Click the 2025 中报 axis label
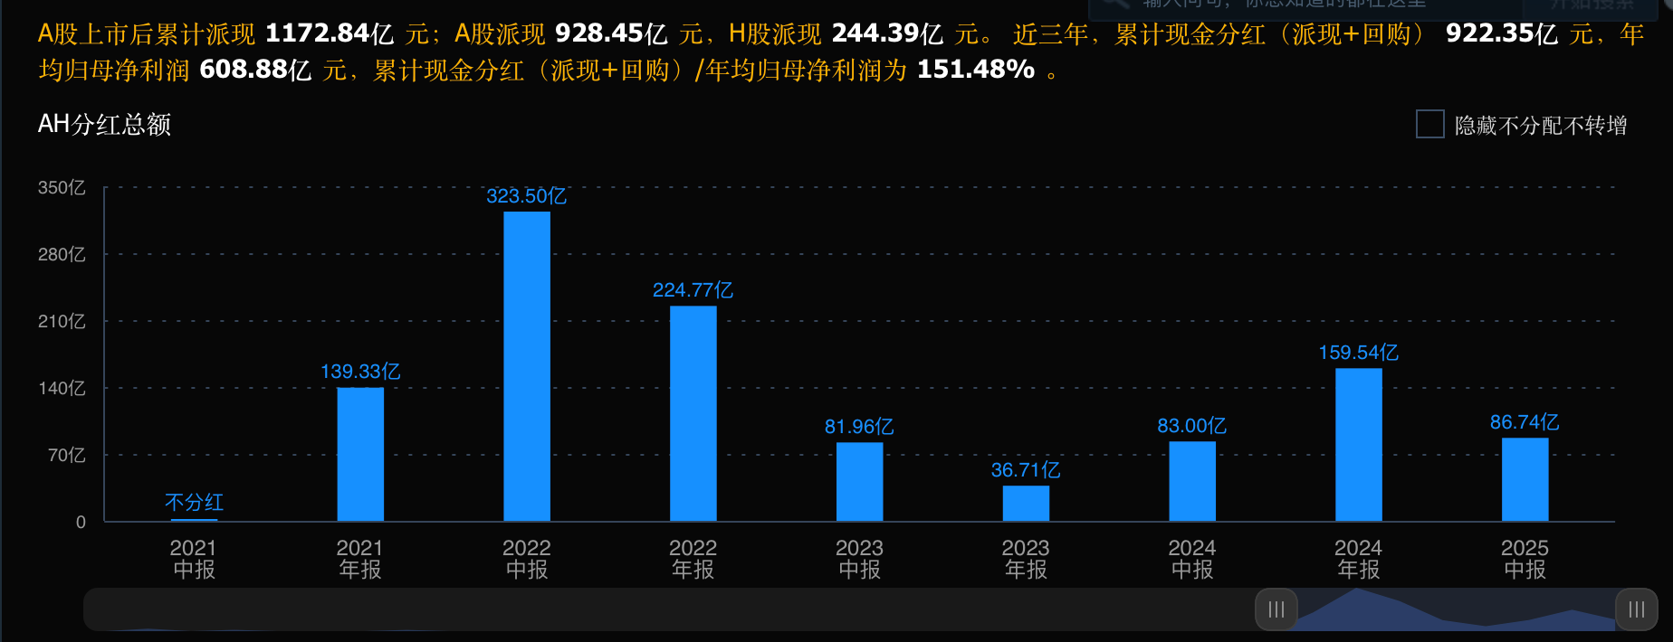Image resolution: width=1673 pixels, height=642 pixels. click(x=1525, y=559)
